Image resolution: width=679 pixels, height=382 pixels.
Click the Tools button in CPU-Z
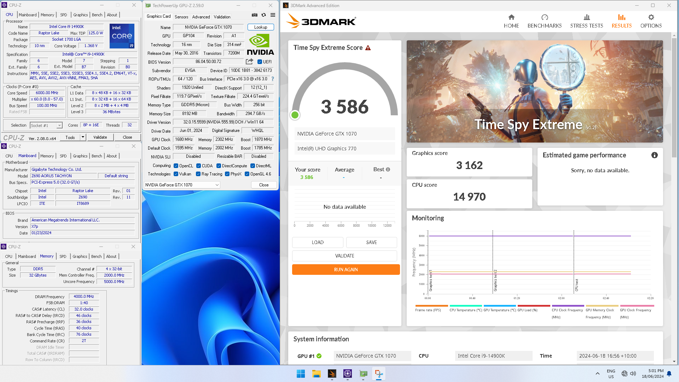coord(70,137)
